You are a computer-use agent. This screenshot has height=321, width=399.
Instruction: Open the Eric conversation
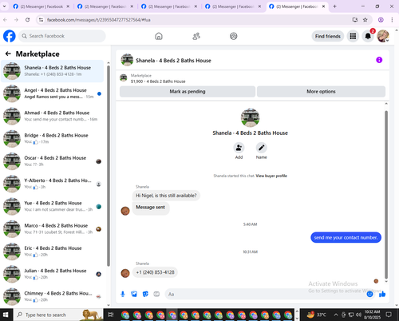[52, 252]
